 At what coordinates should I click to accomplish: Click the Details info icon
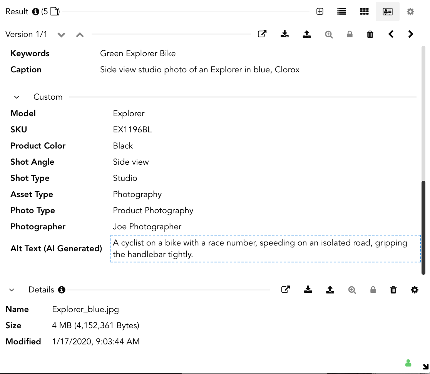pyautogui.click(x=62, y=290)
